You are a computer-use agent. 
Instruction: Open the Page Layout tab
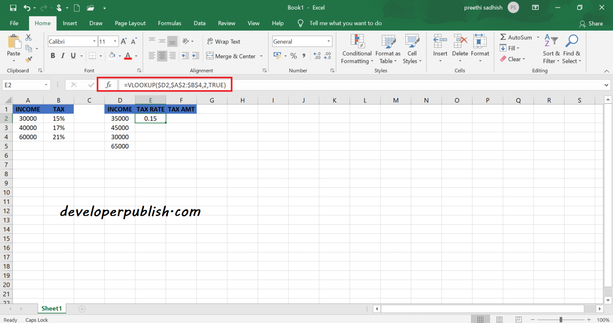click(x=130, y=23)
